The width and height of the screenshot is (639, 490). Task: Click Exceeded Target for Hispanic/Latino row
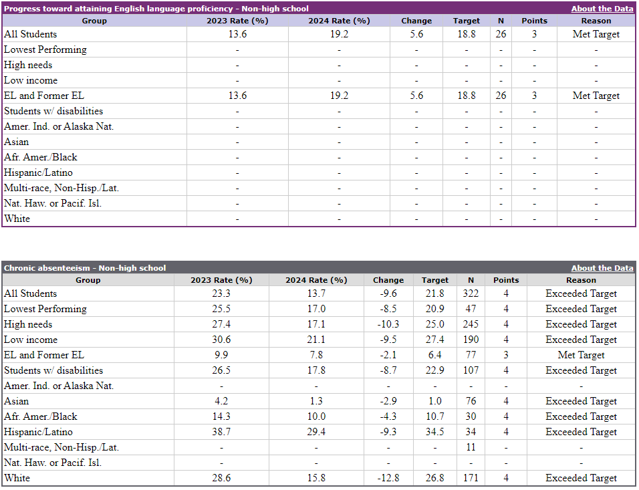point(581,432)
